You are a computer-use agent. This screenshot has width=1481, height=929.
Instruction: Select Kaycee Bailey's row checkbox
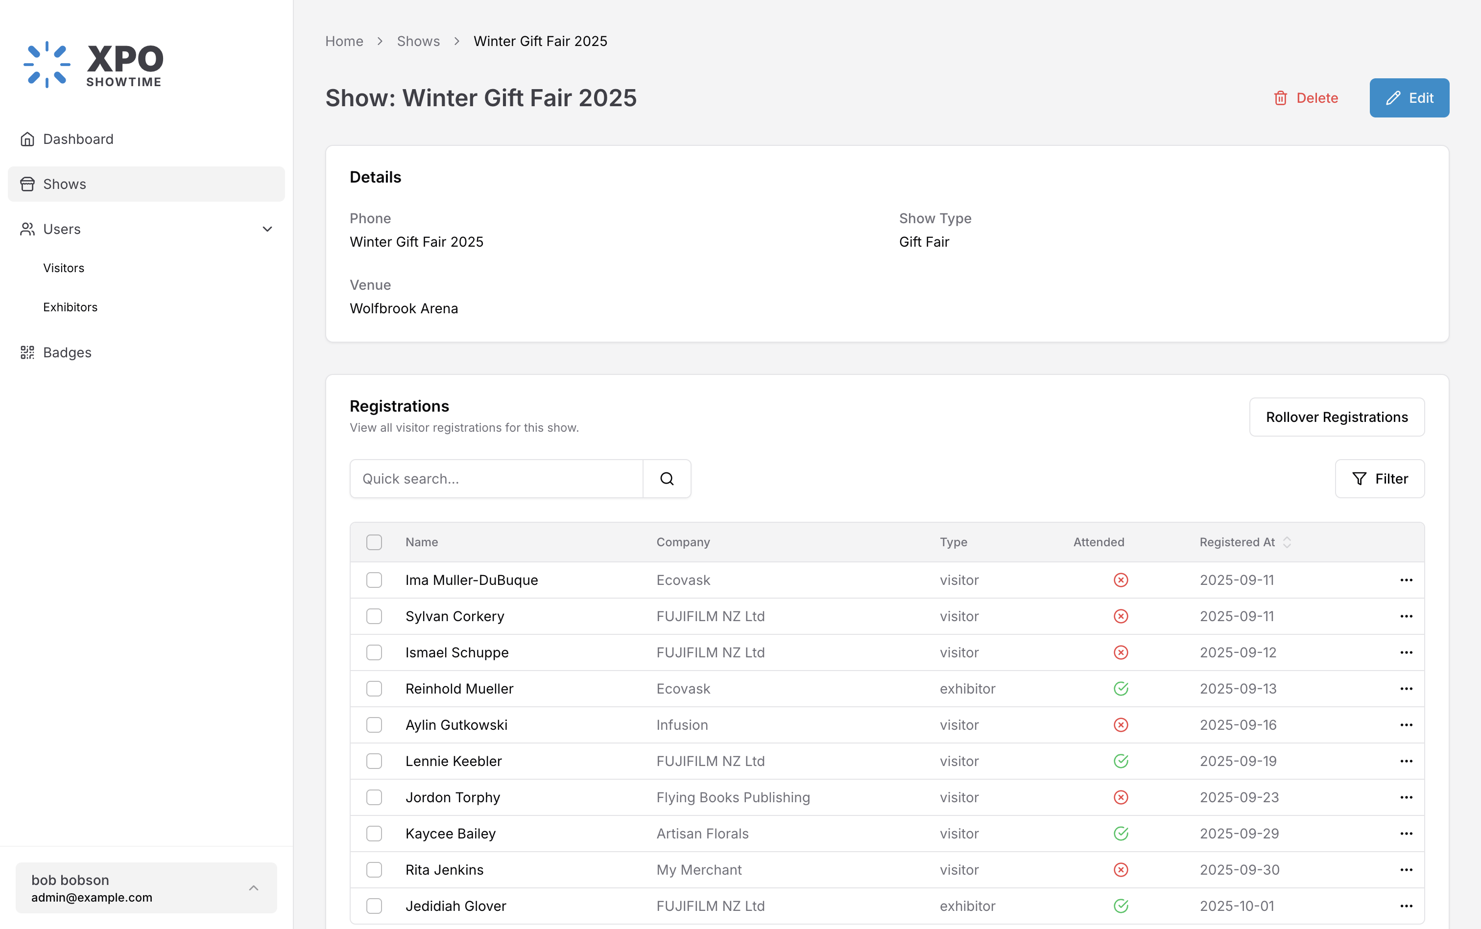click(374, 834)
